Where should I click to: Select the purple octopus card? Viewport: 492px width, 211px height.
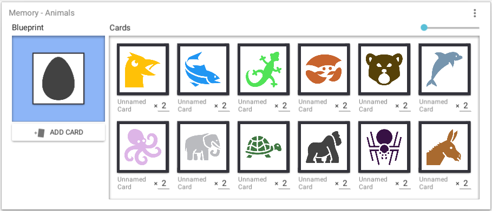(x=143, y=147)
